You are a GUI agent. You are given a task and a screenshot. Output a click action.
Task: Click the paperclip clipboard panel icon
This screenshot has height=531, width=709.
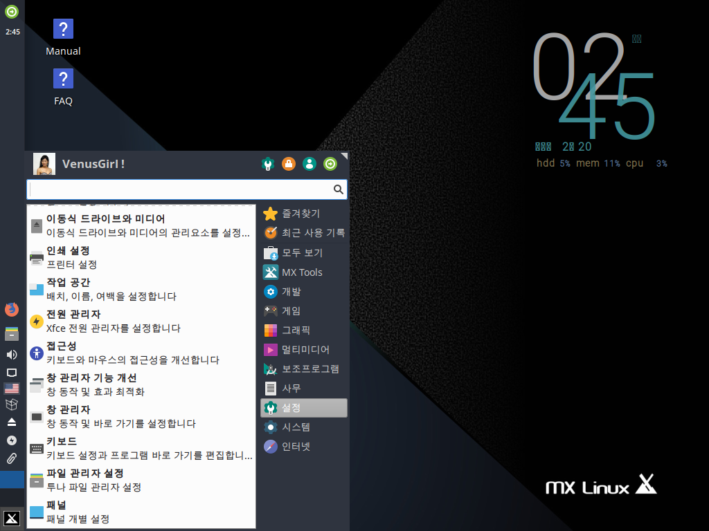pyautogui.click(x=12, y=459)
